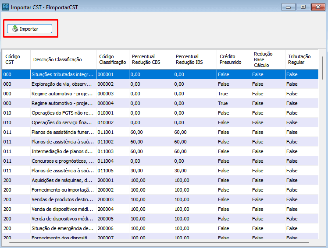Select 'Situação de emergência de…' row
The width and height of the screenshot is (328, 248).
tap(160, 228)
